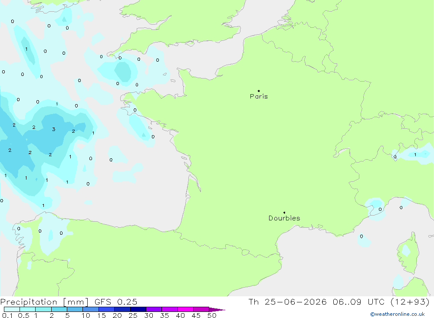Click the '10' legend scale label
The image size is (434, 318).
86,315
